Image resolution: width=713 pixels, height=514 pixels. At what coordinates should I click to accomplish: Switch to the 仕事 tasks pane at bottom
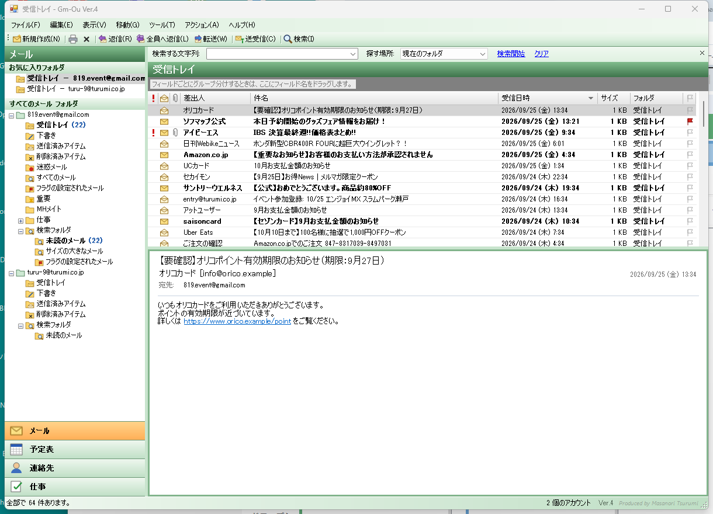coord(75,487)
